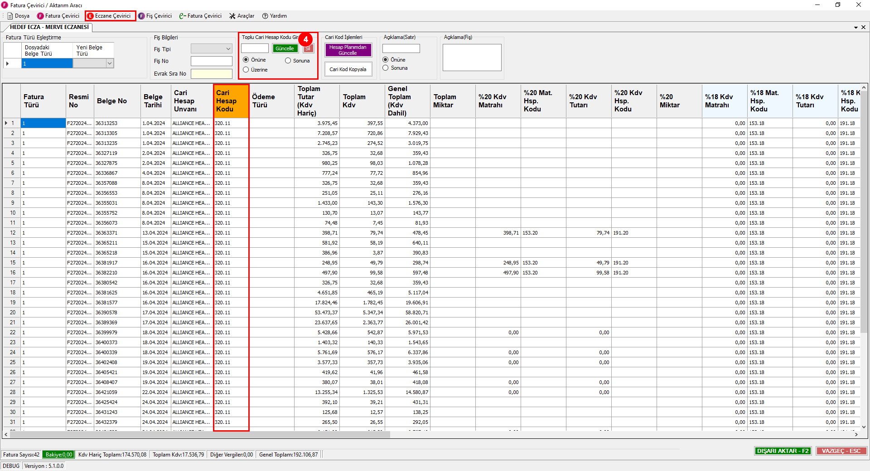Click the grid horizontal scrollbar thumb
This screenshot has width=870, height=471.
(199, 435)
